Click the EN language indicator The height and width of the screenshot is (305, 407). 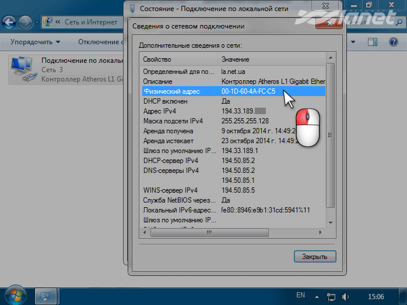pos(301,295)
